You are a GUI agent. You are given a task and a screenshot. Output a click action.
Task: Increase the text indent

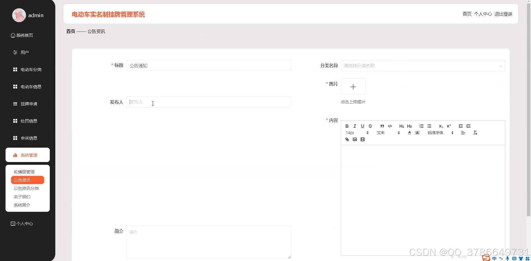point(468,126)
